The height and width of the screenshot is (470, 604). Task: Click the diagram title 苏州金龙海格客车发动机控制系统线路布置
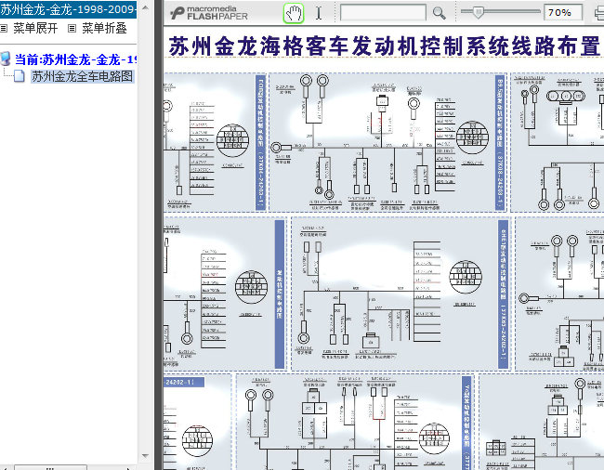point(385,46)
